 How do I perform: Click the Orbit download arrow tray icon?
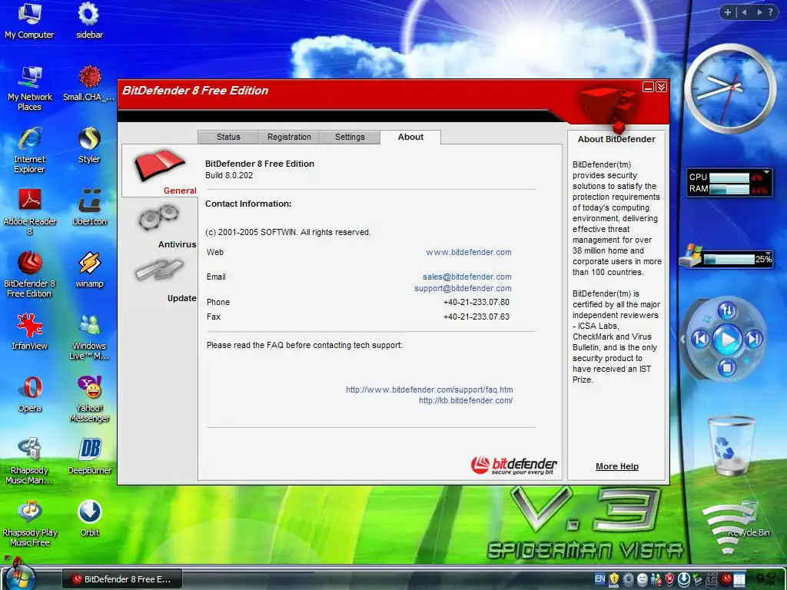coord(683,579)
